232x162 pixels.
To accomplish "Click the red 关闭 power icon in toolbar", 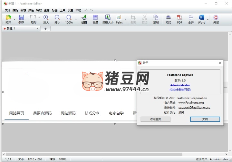I will click(216, 19).
